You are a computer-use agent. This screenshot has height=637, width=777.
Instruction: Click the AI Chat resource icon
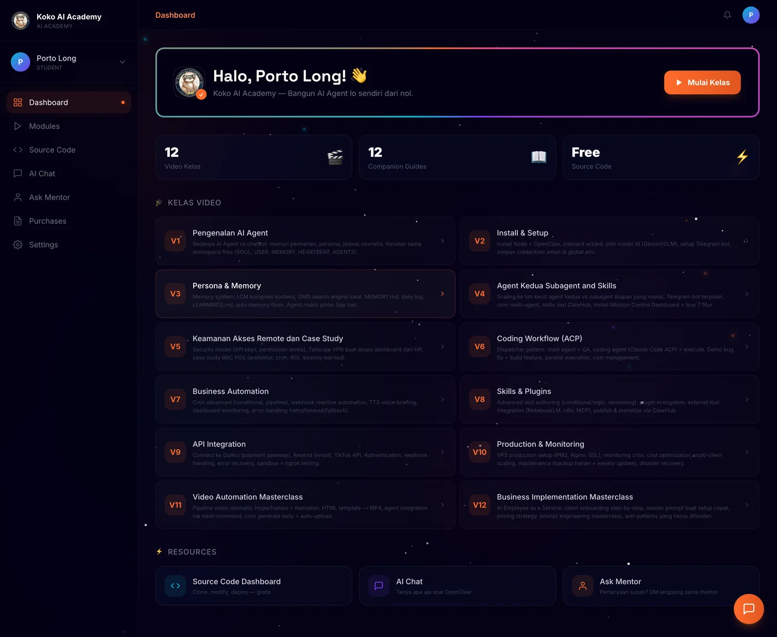[379, 586]
